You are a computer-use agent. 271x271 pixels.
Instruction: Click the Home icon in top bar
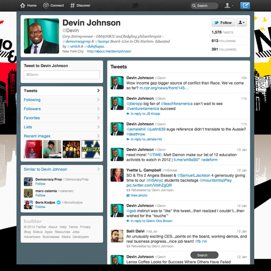coord(23,5)
